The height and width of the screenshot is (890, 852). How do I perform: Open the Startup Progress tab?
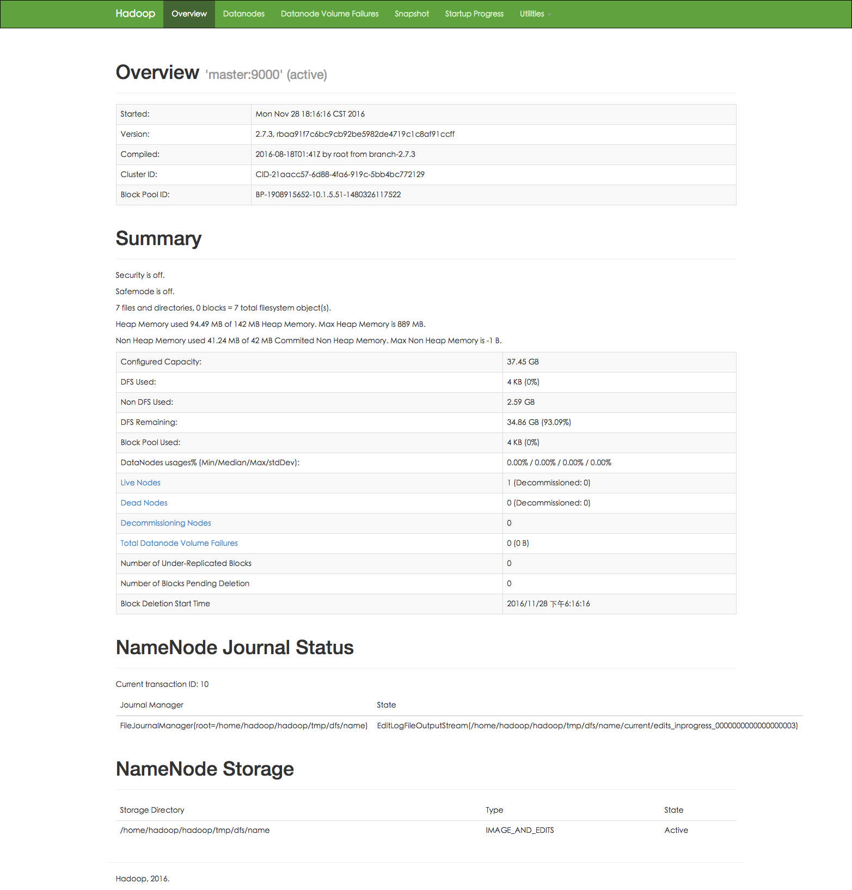point(474,14)
